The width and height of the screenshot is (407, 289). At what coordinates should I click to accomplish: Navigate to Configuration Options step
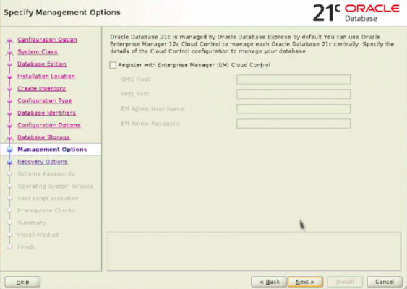pos(49,125)
